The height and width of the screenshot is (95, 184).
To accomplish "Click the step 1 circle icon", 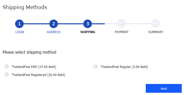I will (x=19, y=24).
